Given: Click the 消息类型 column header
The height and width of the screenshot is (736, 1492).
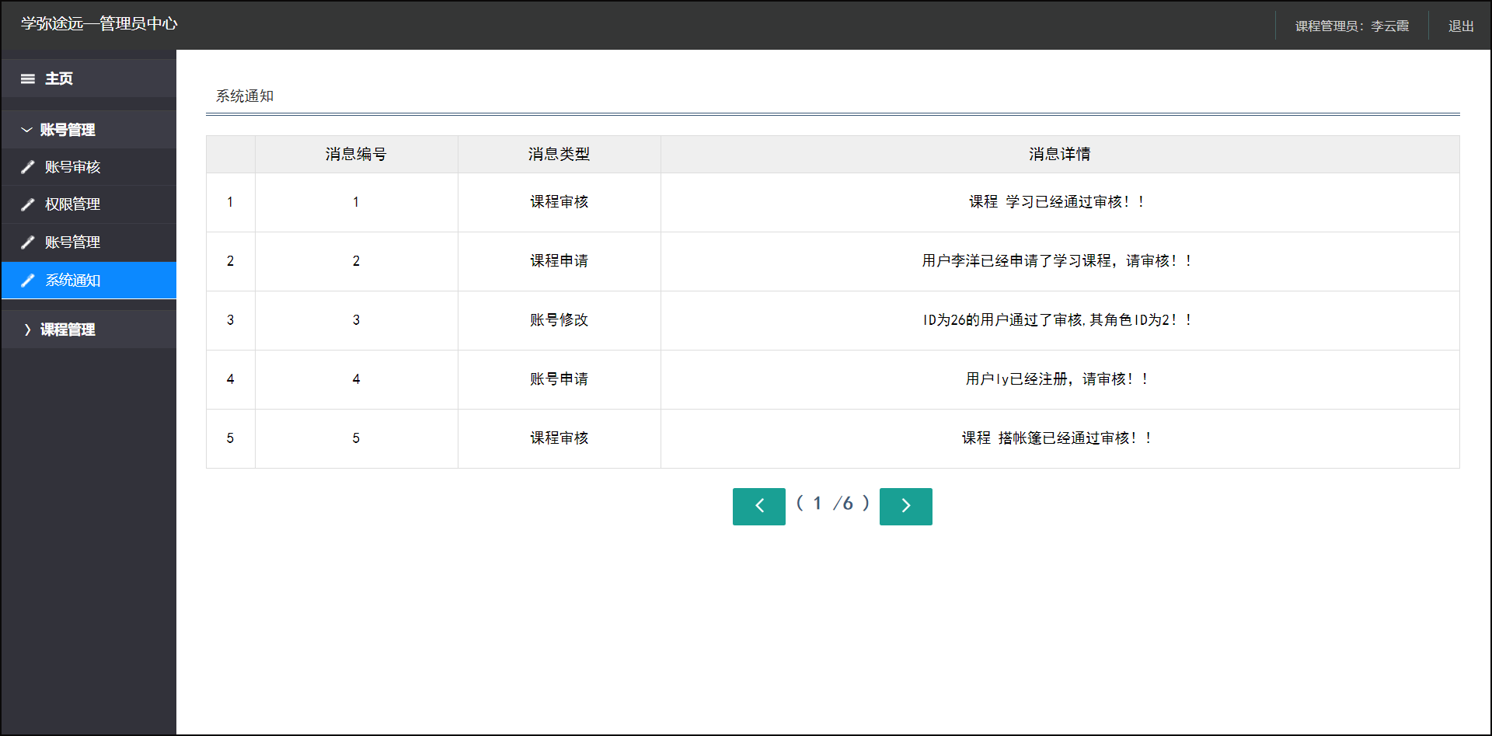Looking at the screenshot, I should click(559, 154).
